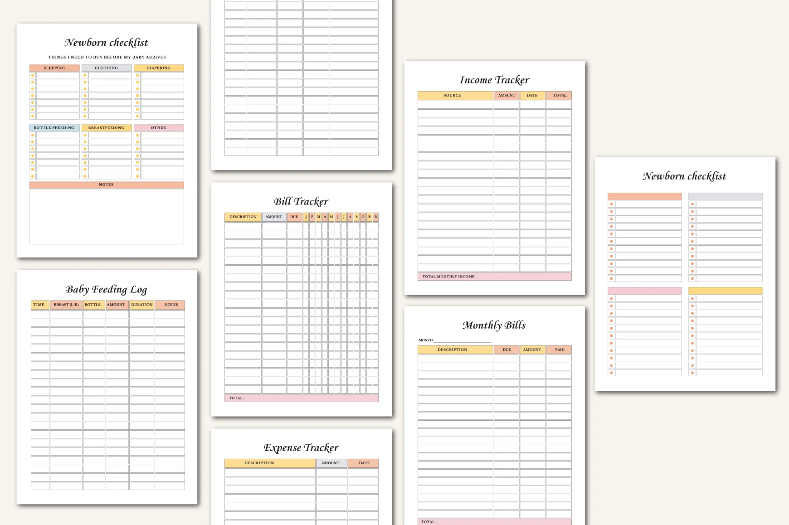This screenshot has height=525, width=789.
Task: Click the NOTES column header in the Feeding Log
Action: (170, 305)
